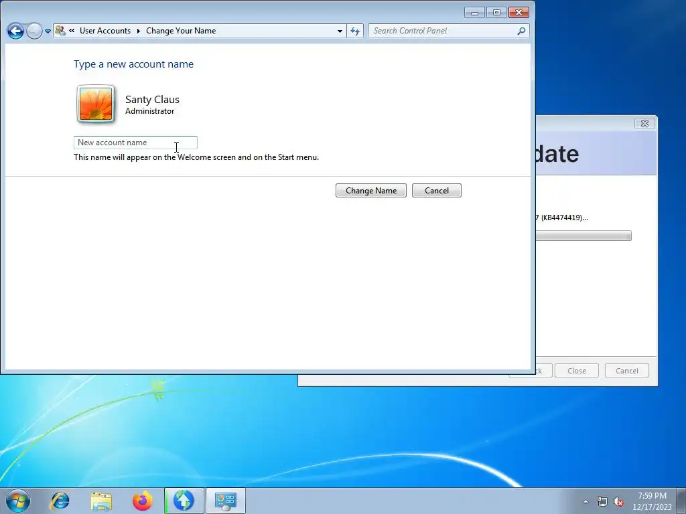
Task: Switch to the update installer taskbar item
Action: [184, 501]
